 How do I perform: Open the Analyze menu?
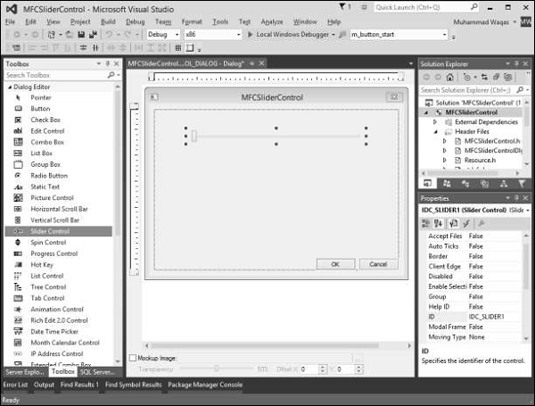272,21
